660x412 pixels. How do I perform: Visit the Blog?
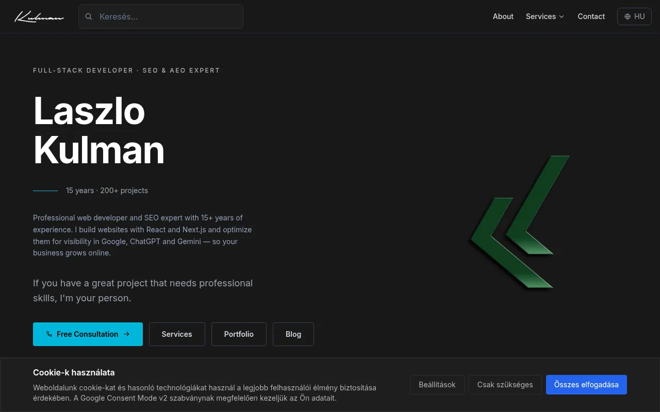coord(293,334)
